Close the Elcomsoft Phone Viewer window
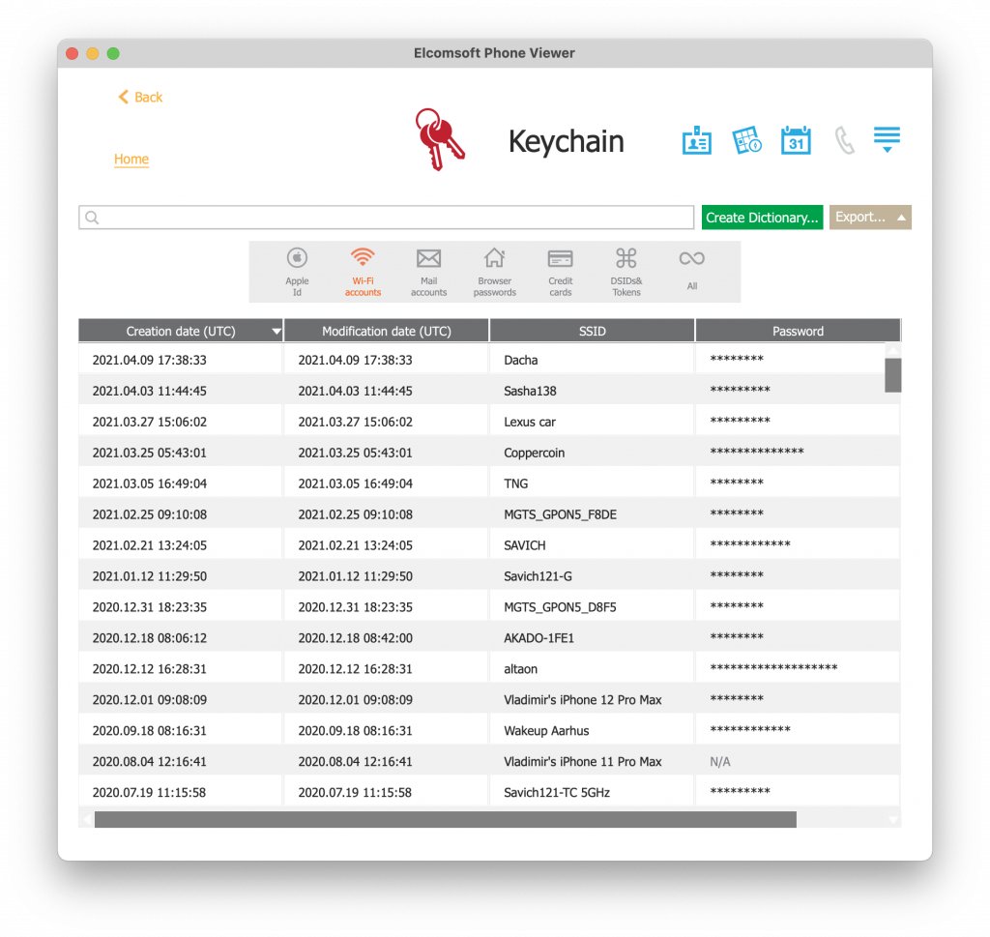Image resolution: width=990 pixels, height=937 pixels. tap(72, 54)
